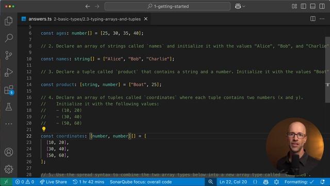Open the Manage gear menu

click(x=9, y=169)
